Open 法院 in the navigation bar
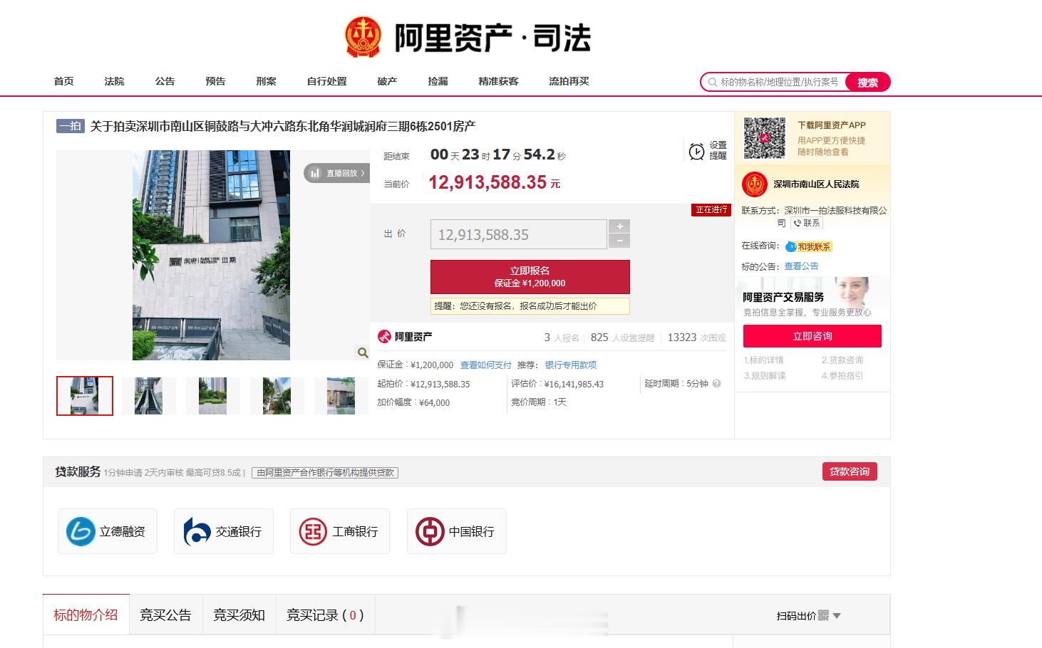Image resolution: width=1042 pixels, height=648 pixels. pyautogui.click(x=114, y=81)
